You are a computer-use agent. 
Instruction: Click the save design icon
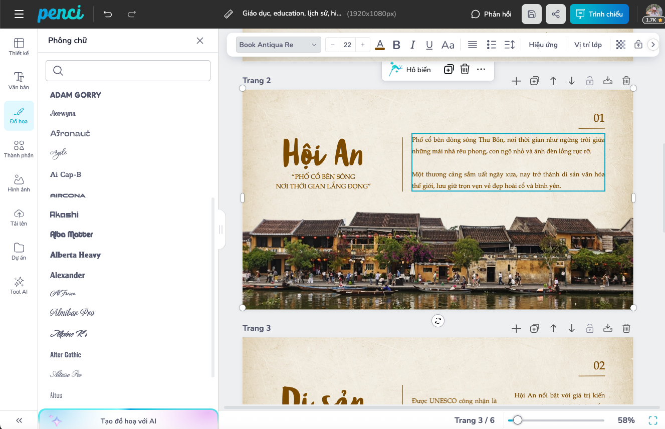click(x=532, y=14)
